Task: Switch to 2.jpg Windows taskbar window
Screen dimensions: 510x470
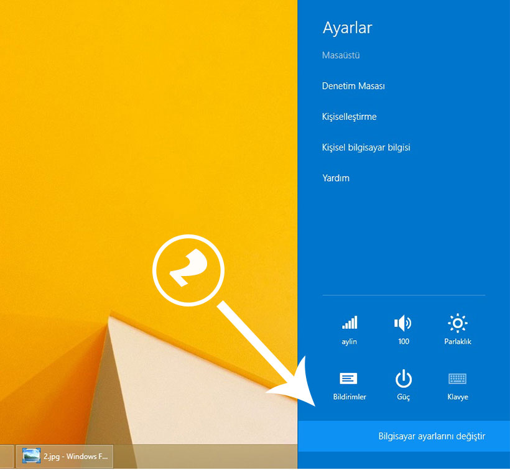Action: click(x=65, y=456)
